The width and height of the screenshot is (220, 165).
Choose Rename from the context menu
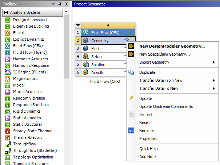146,130
